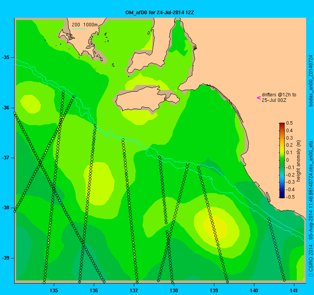Click the -37 latitude tick label

pos(5,158)
